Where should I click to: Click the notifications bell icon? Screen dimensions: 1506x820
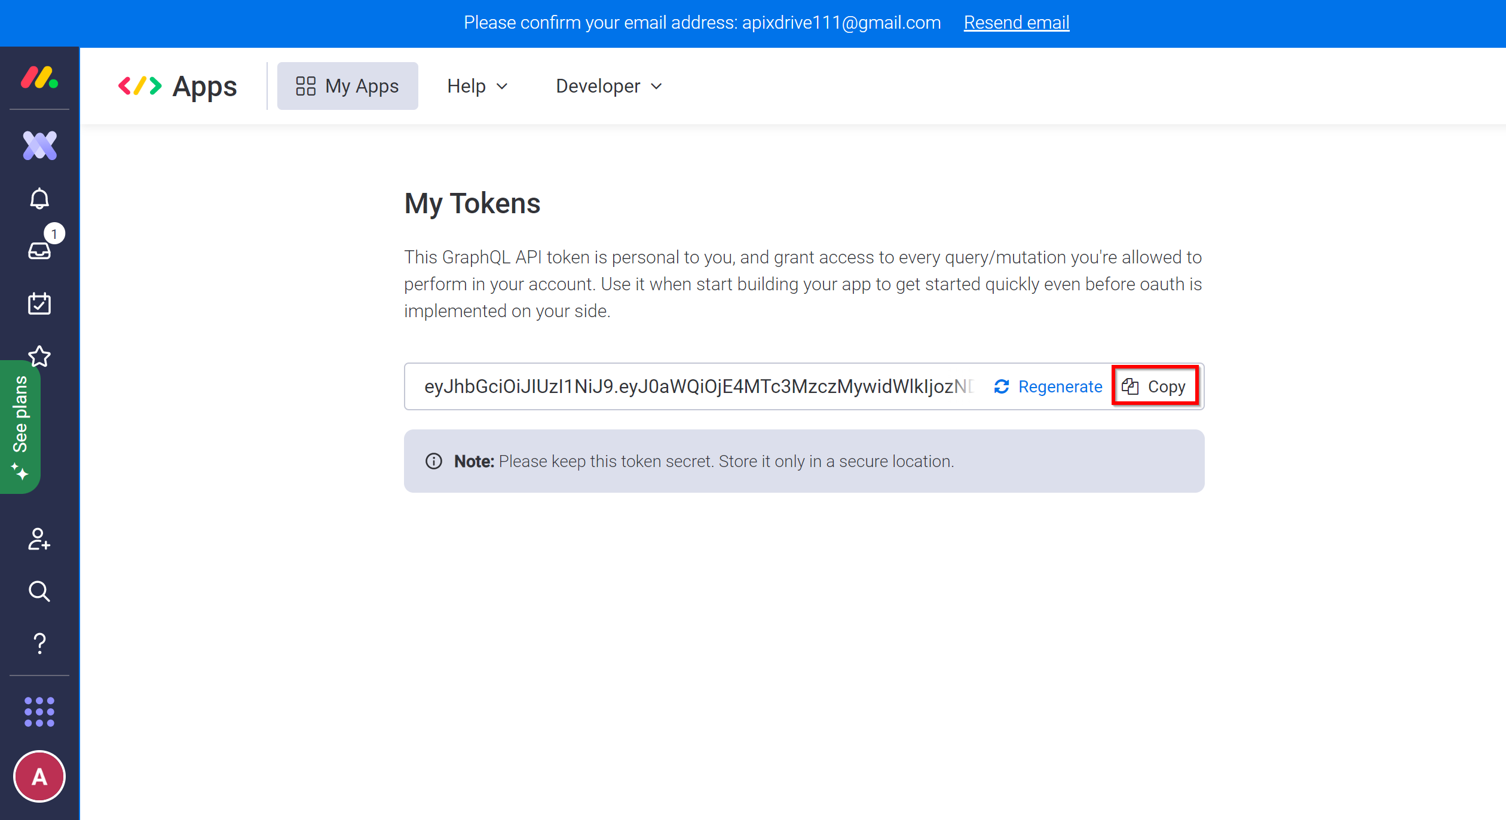(x=39, y=199)
